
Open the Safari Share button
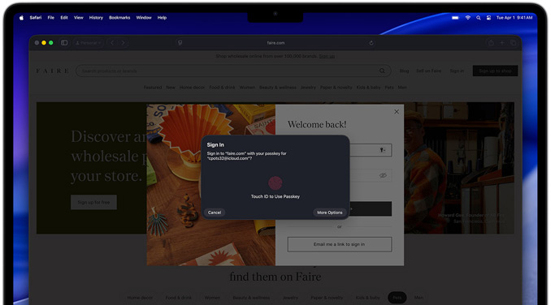pos(491,43)
